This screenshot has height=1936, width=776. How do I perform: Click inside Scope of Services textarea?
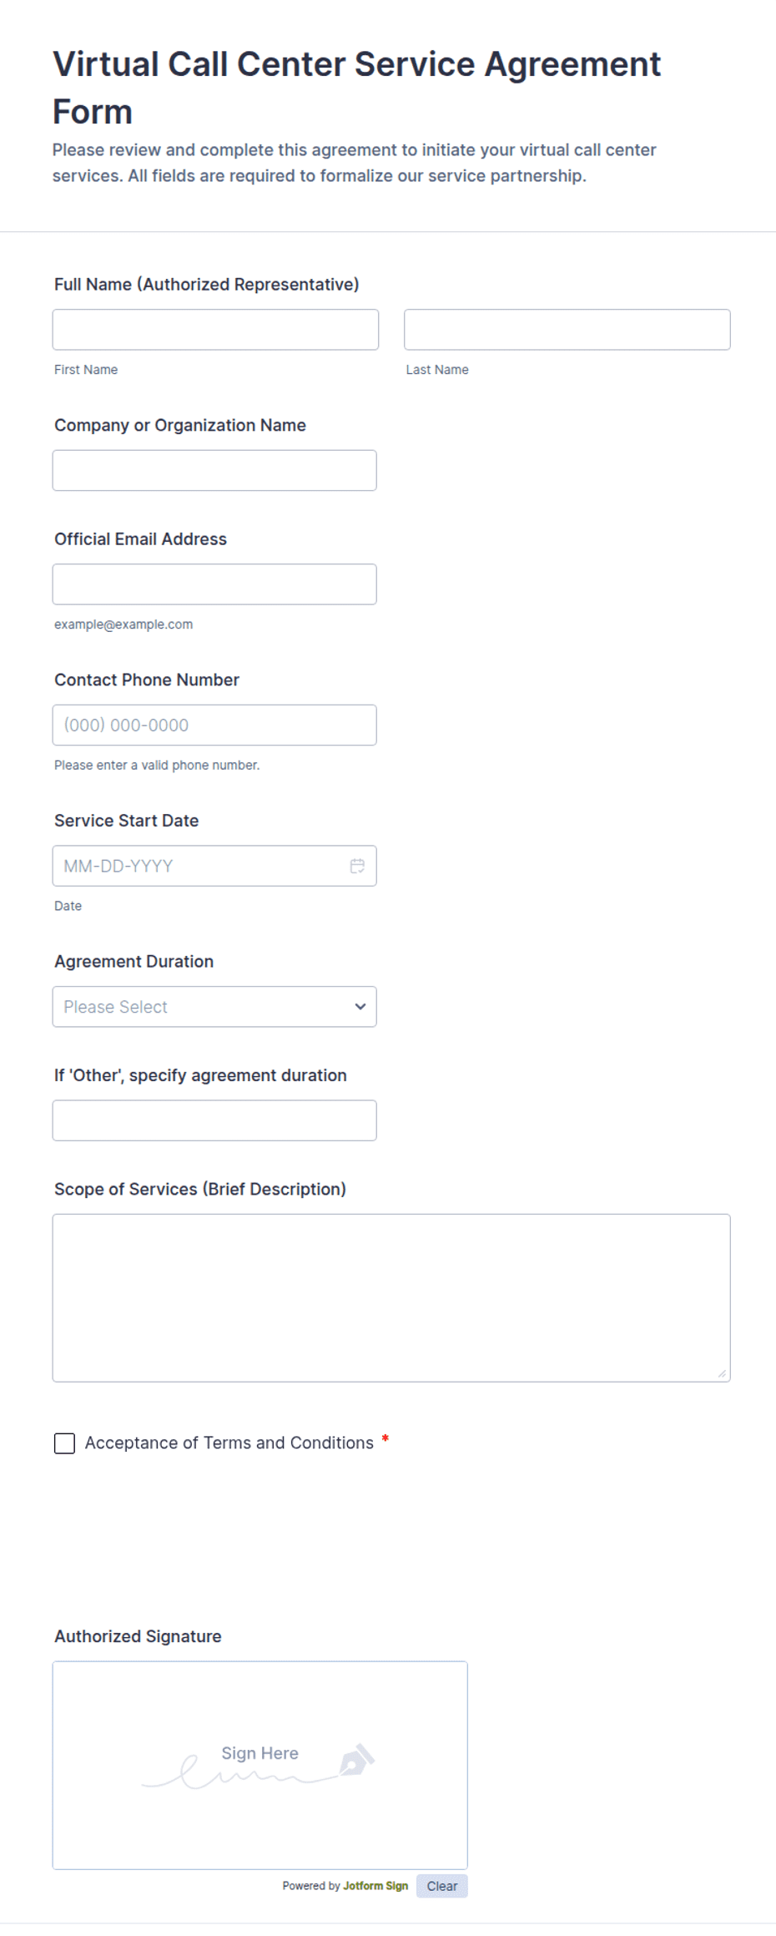point(391,1298)
